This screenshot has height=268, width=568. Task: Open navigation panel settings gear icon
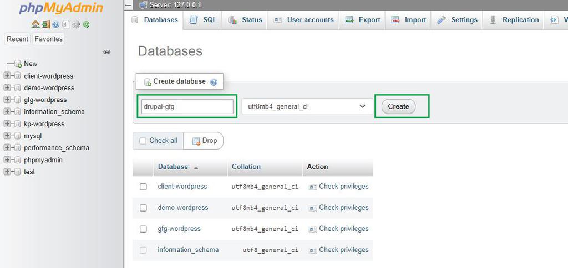coord(77,24)
